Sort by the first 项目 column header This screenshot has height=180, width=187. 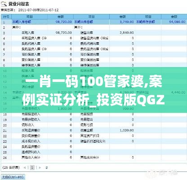point(30,17)
